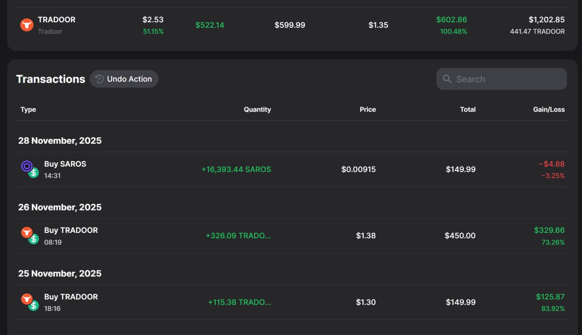The image size is (582, 335).
Task: Open the Buy SAROS transaction
Action: point(65,164)
